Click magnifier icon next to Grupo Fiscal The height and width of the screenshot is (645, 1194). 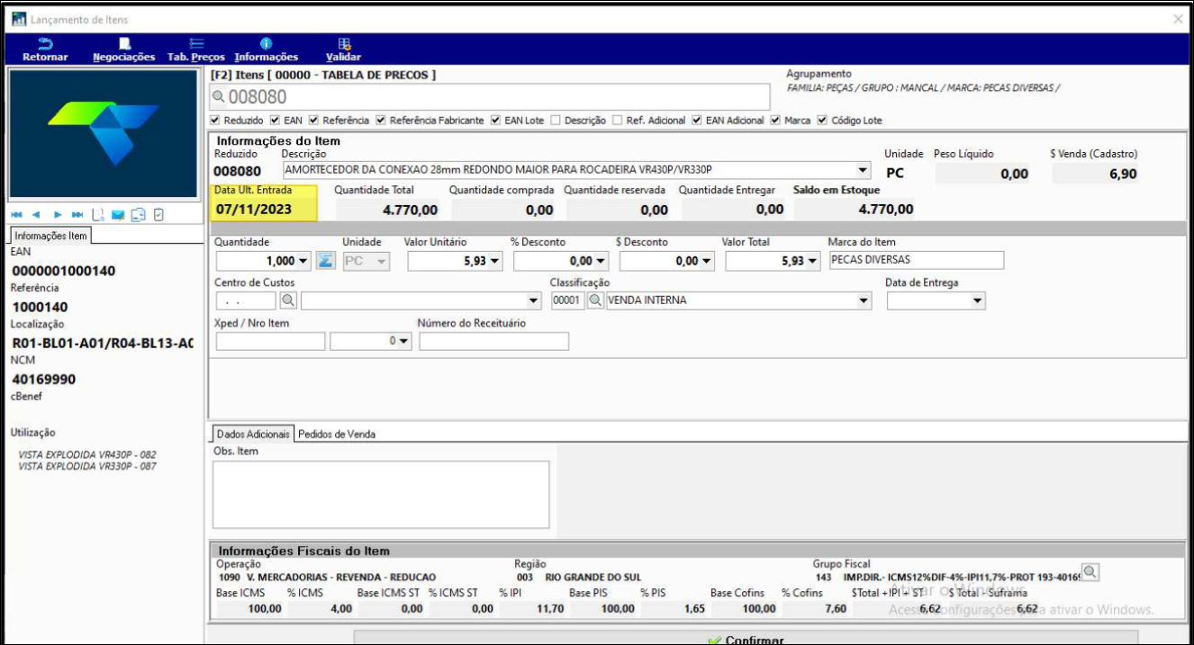[x=1090, y=572]
